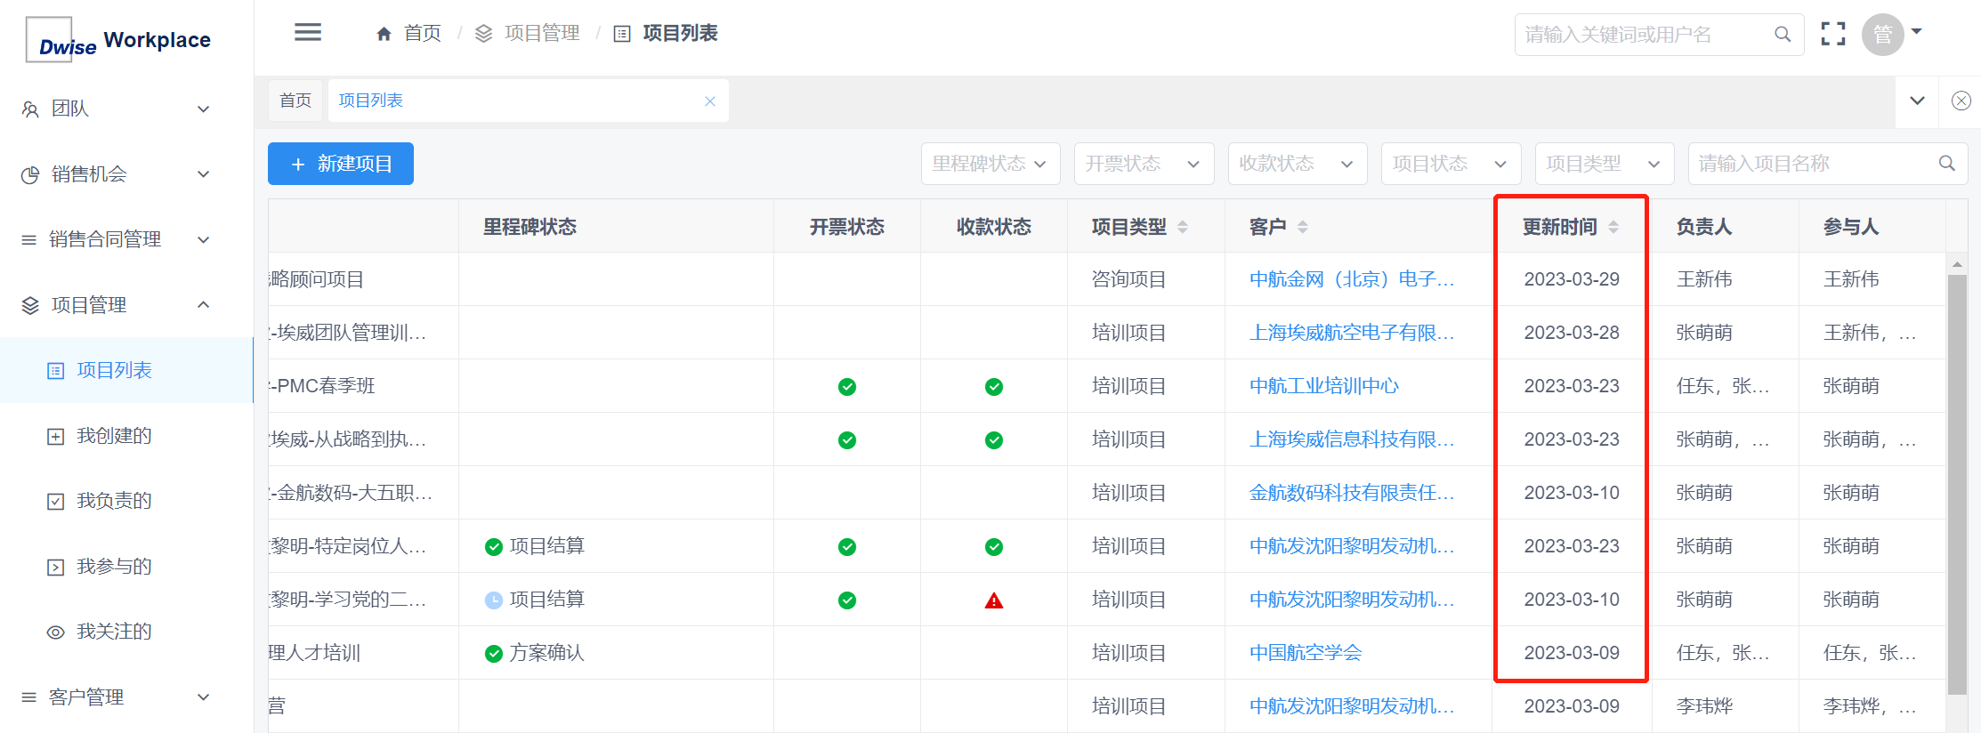Click 我负责的 checkbox icon in sidebar

click(x=55, y=501)
